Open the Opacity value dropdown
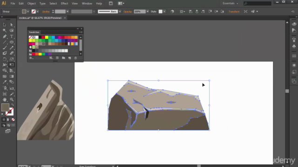This screenshot has width=298, height=167. [148, 12]
